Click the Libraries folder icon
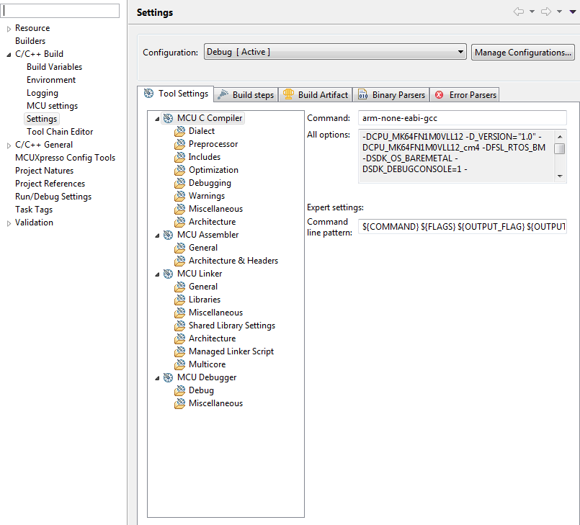 point(180,300)
